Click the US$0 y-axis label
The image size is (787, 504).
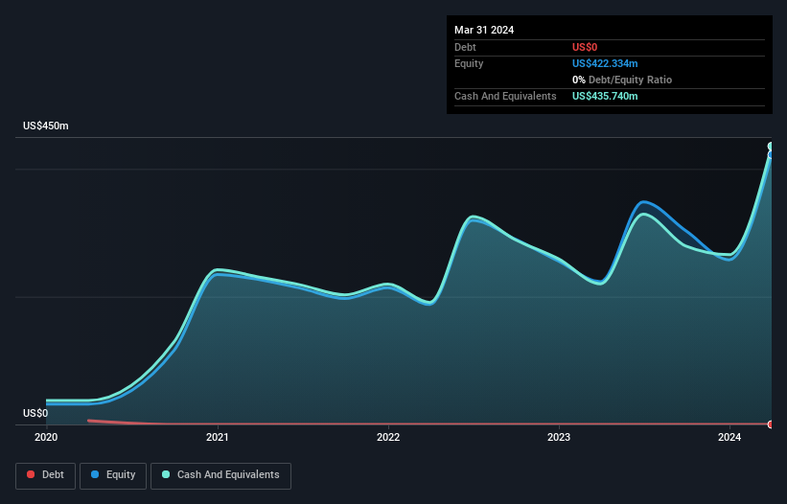pos(35,413)
